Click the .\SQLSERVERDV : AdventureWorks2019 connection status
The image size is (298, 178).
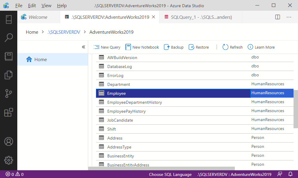pyautogui.click(x=234, y=174)
